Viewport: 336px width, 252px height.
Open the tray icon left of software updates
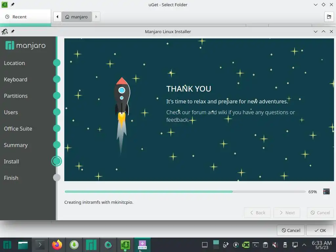(226, 245)
